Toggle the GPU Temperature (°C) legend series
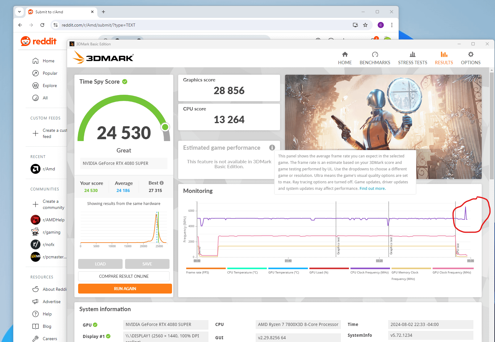495x342 pixels. [x=288, y=271]
